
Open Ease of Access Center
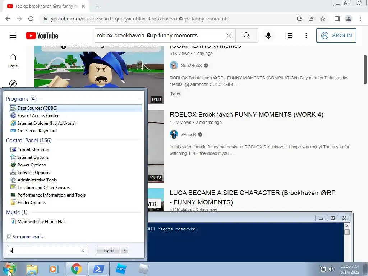coord(75,115)
